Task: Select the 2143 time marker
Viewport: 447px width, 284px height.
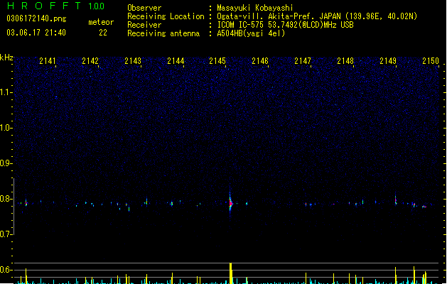Action: point(133,61)
